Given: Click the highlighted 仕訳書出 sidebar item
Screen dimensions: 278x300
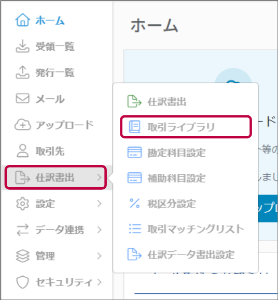Looking at the screenshot, I should pos(55,177).
